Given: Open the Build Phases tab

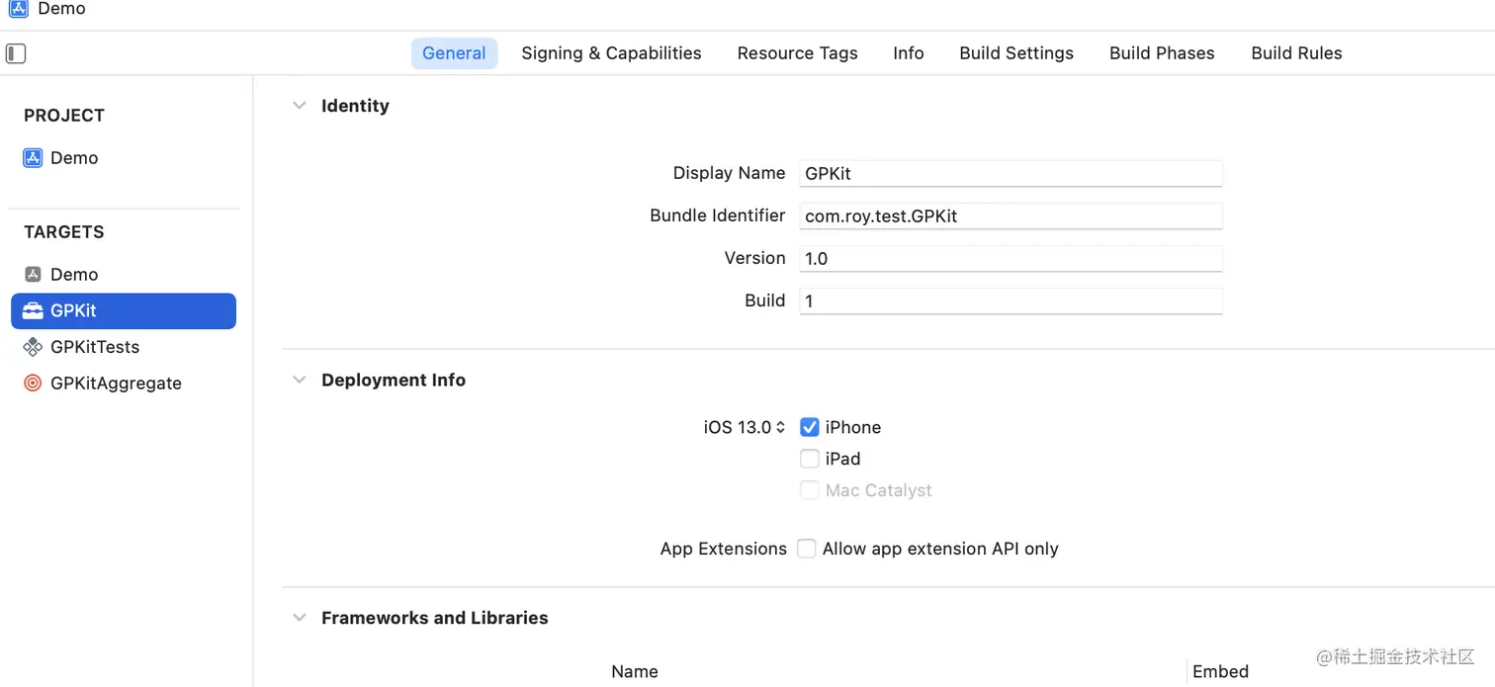Looking at the screenshot, I should pyautogui.click(x=1162, y=53).
